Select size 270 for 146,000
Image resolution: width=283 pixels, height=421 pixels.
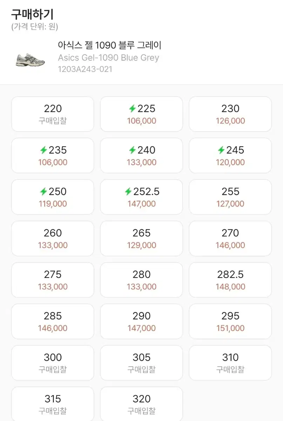tap(230, 238)
